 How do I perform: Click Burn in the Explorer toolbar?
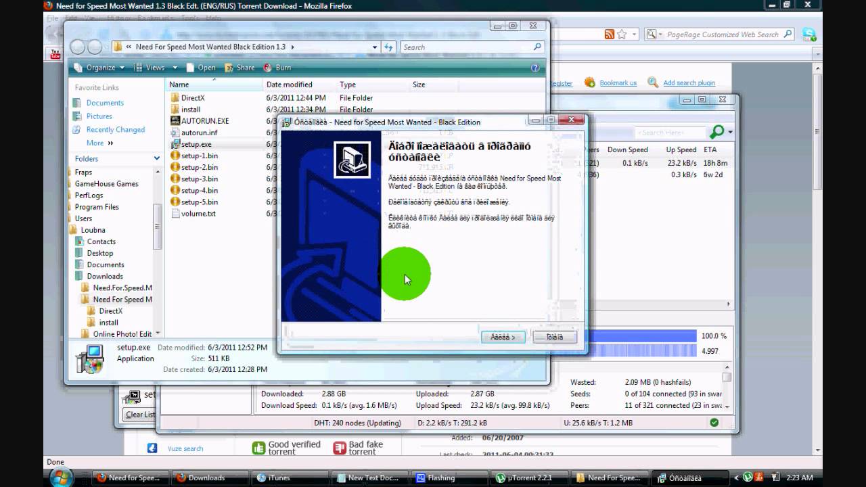pyautogui.click(x=277, y=68)
